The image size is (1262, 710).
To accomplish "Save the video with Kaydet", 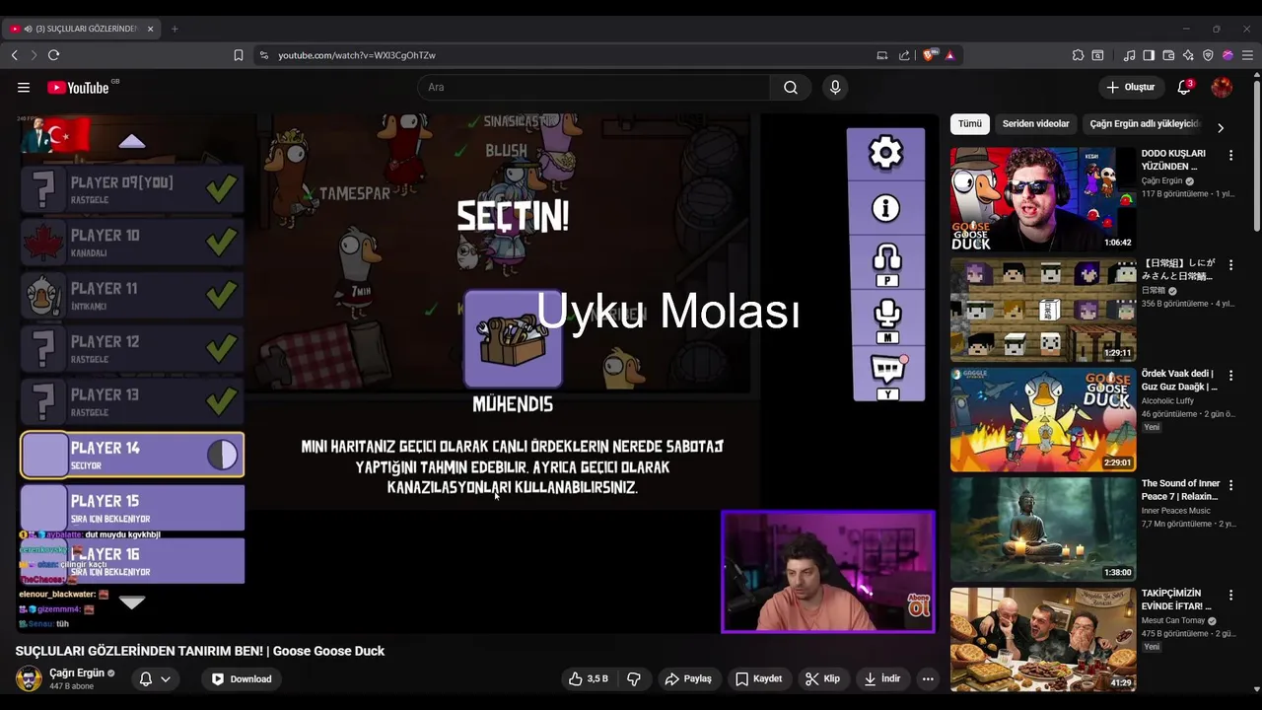I will pyautogui.click(x=759, y=678).
